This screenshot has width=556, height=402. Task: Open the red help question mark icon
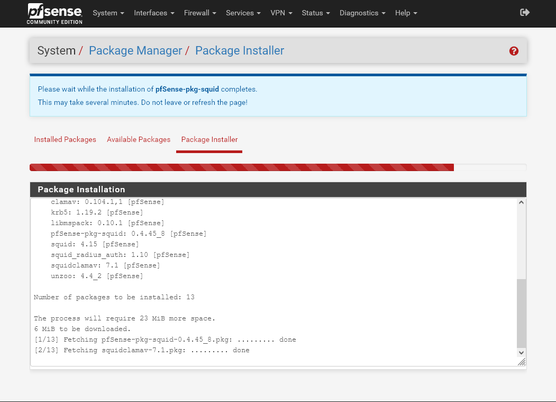point(514,51)
